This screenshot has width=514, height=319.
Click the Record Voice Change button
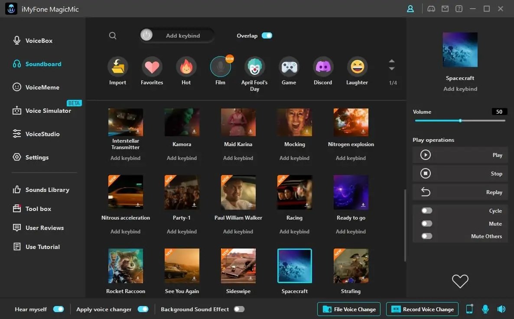click(x=422, y=309)
